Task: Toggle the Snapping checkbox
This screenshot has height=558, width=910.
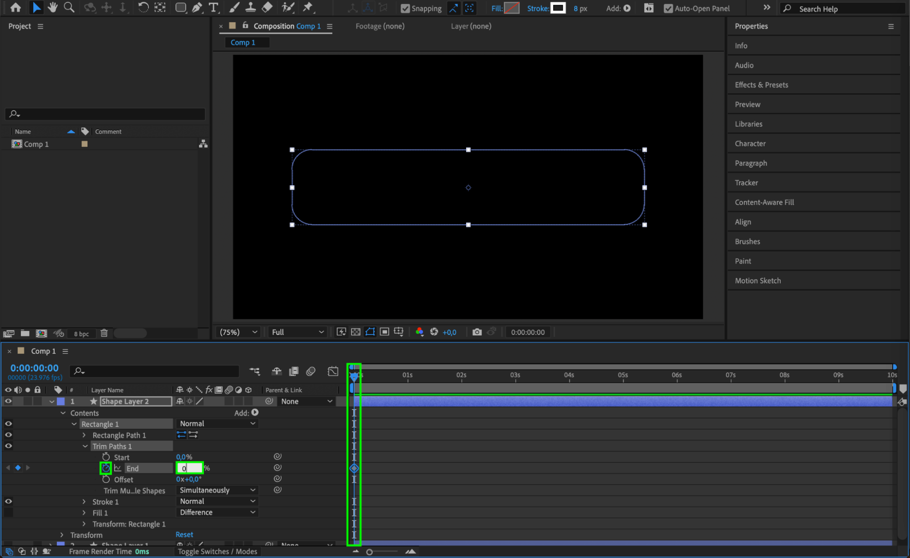Action: pos(405,8)
